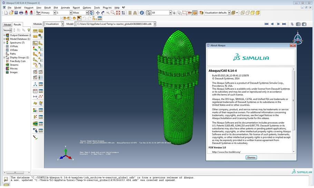Open the Viewport menu
This screenshot has height=188, width=314.
[29, 8]
